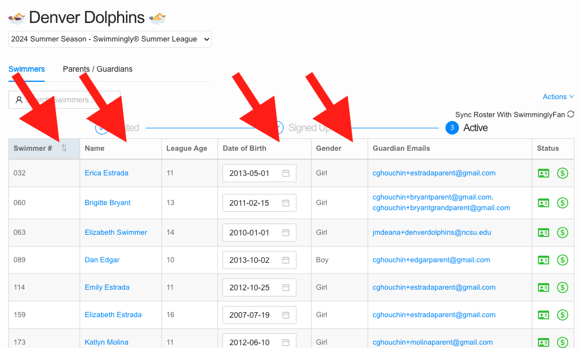The width and height of the screenshot is (580, 348).
Task: Click Brigitte Bryant's ID card status icon
Action: (544, 203)
